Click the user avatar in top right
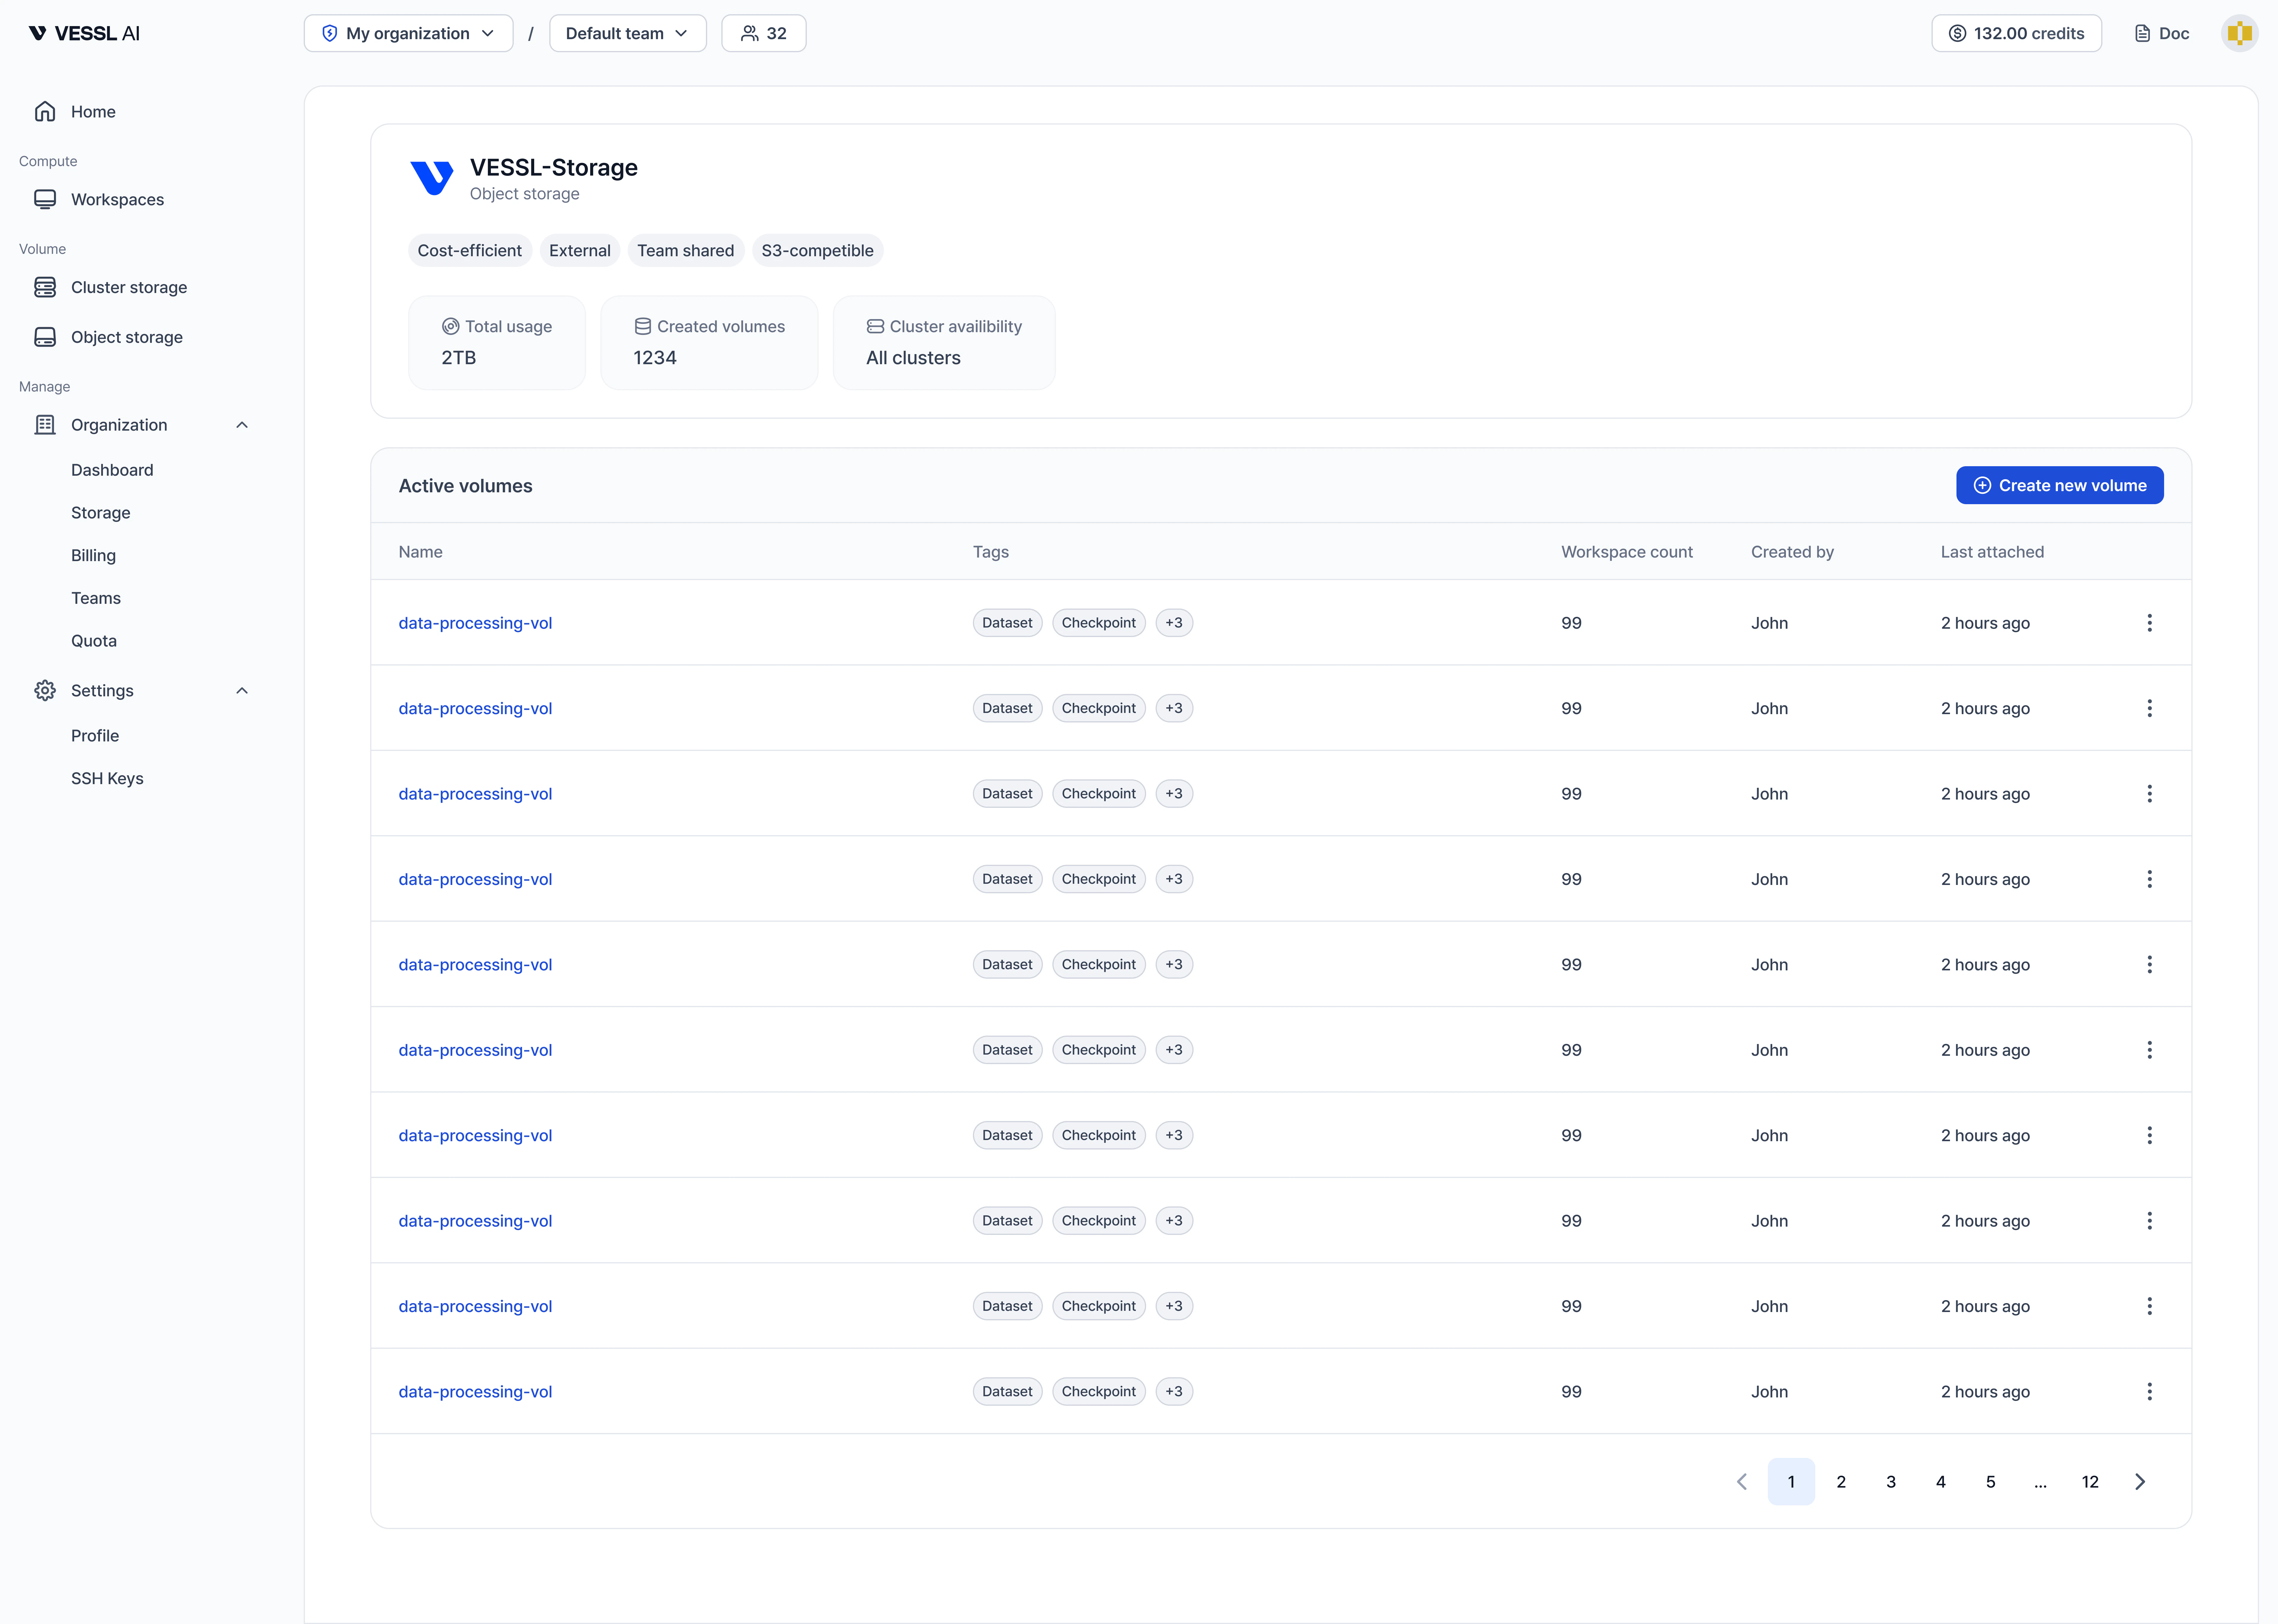 pyautogui.click(x=2239, y=32)
